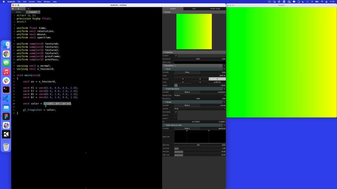Viewport: 337px width, 189px height.
Task: Open the Render Pass dropdown
Action: 199,95
